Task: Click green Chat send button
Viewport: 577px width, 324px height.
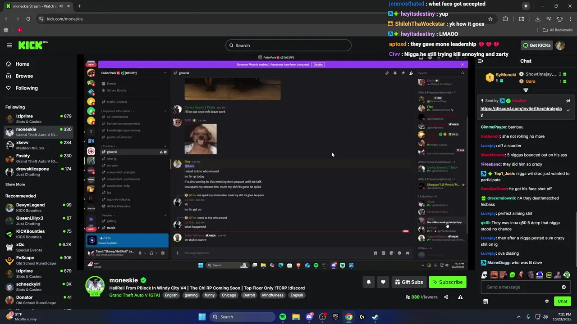Action: pos(562,301)
